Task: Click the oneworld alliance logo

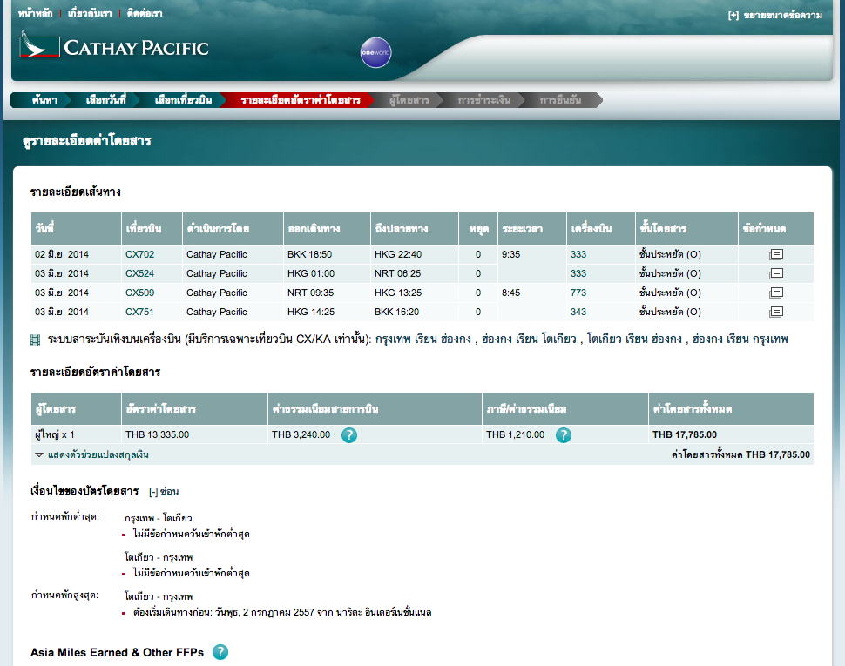Action: pos(375,52)
